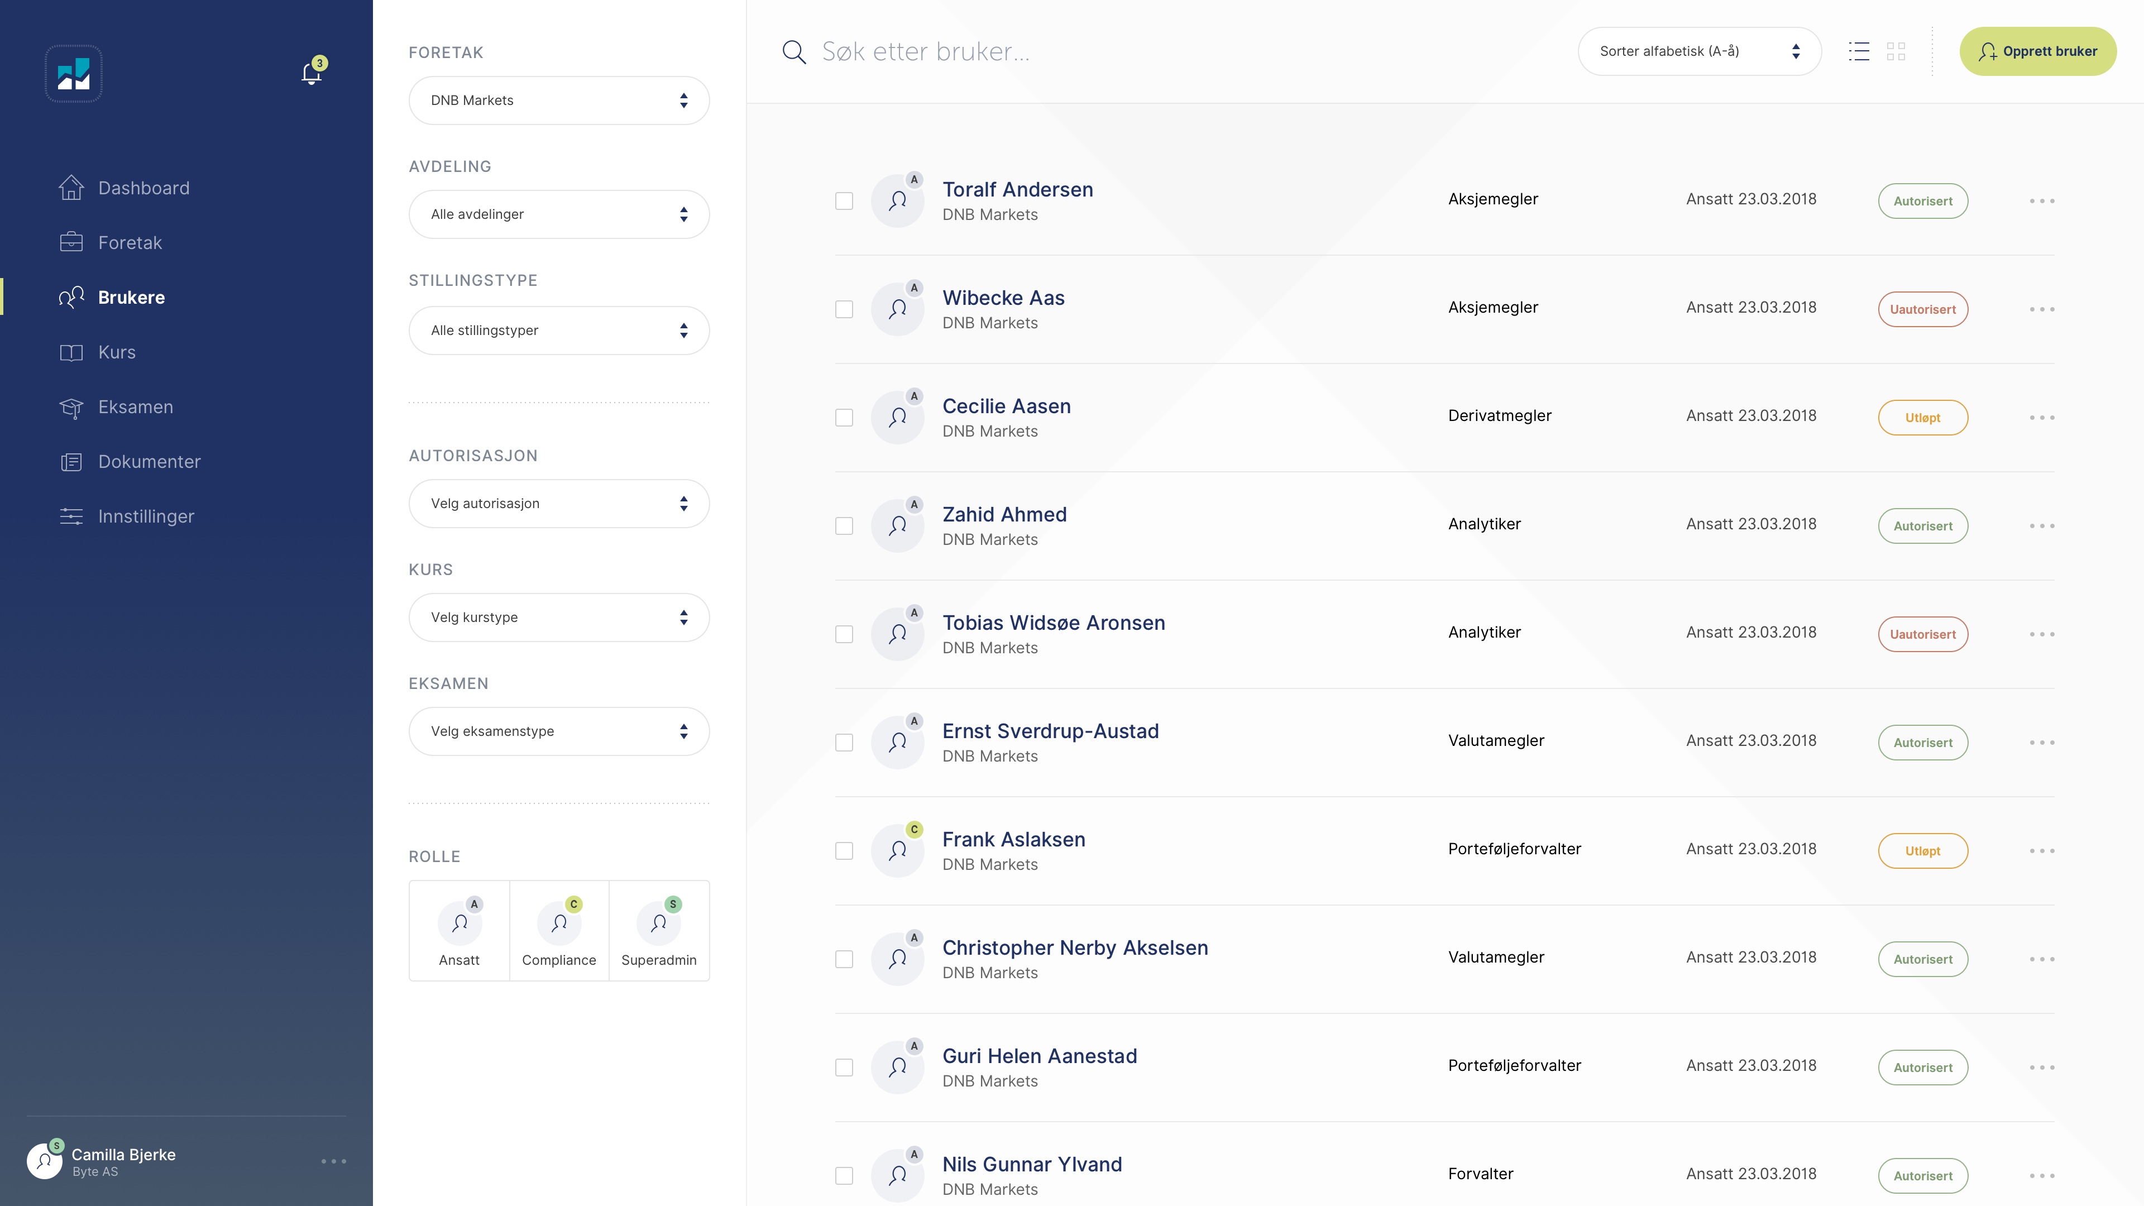Open Kurs in sidebar menu
This screenshot has height=1206, width=2144.
click(97, 352)
